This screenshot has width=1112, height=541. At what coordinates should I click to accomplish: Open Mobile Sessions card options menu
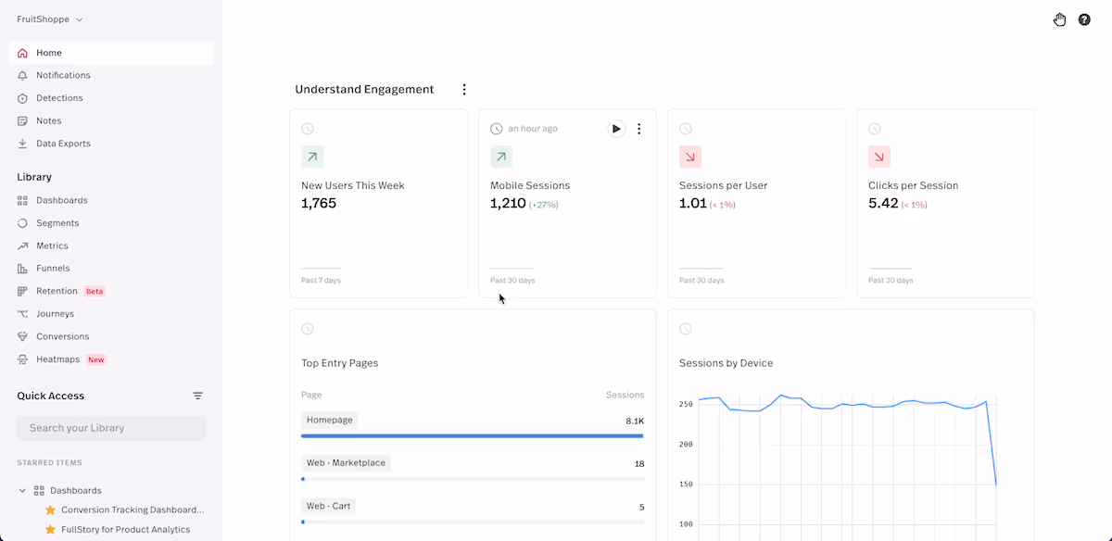638,129
